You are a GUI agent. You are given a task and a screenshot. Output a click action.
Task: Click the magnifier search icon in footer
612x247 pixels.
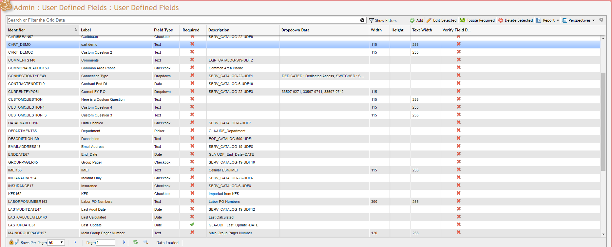click(x=146, y=242)
